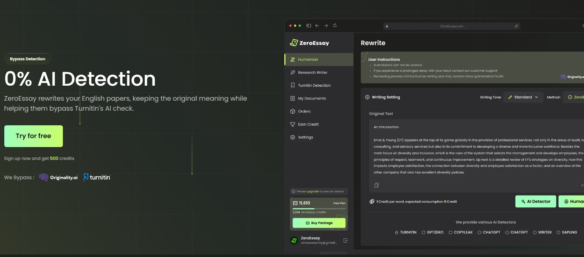The height and width of the screenshot is (257, 584).
Task: Select the SAPLING detector radio button
Action: 558,232
